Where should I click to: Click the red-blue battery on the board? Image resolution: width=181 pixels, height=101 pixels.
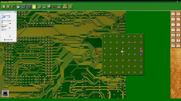point(141,52)
